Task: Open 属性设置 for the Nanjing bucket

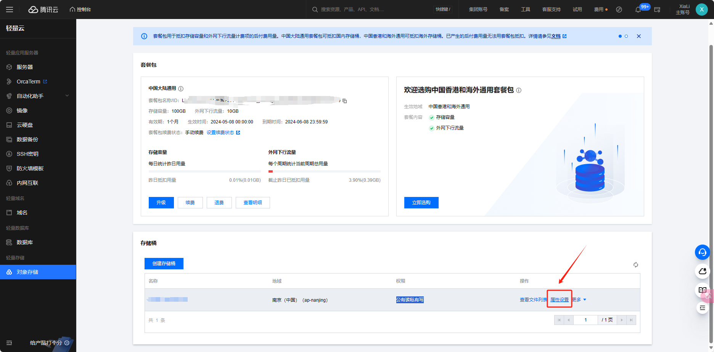Action: tap(560, 300)
